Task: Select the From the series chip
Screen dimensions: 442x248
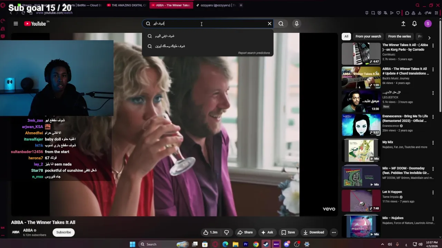Action: pyautogui.click(x=400, y=36)
